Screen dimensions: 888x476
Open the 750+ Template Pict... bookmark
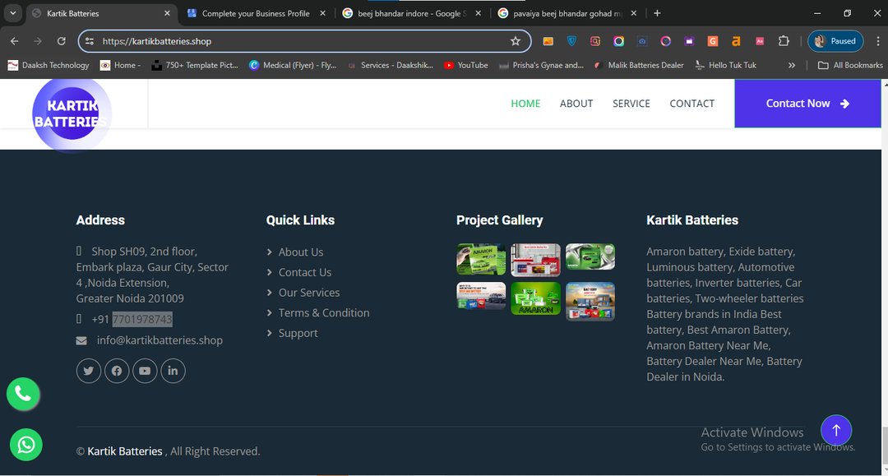coord(195,65)
